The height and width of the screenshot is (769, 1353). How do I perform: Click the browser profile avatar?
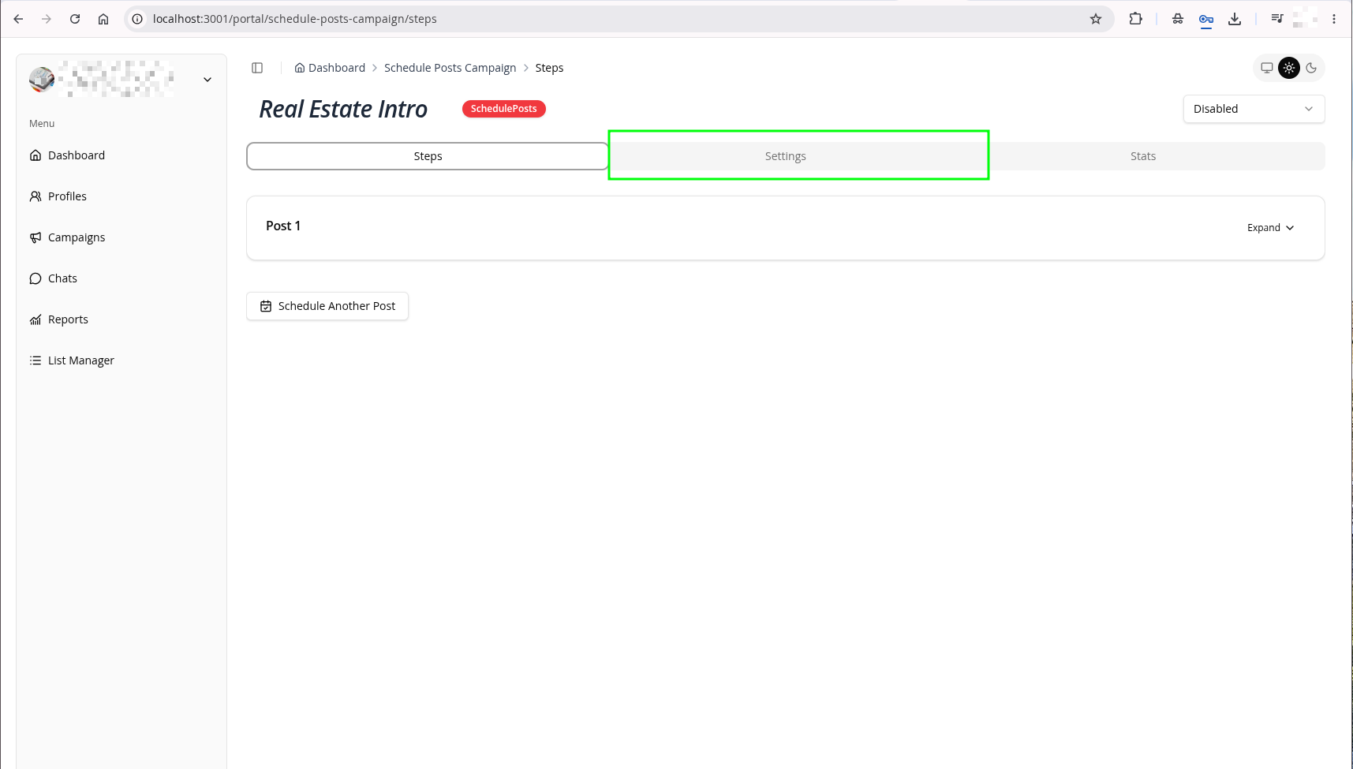1306,19
